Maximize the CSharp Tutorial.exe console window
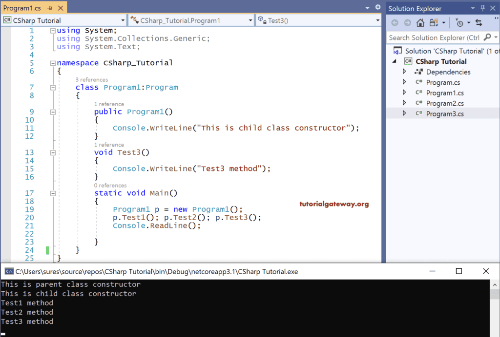This screenshot has height=337, width=500. [x=459, y=271]
